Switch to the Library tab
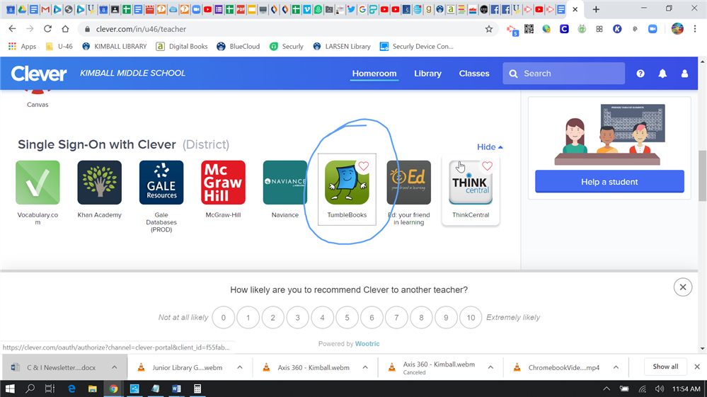Screen dimensions: 707x397 pyautogui.click(x=428, y=74)
